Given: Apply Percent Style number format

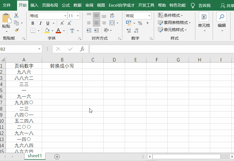Looking at the screenshot, I should (140, 23).
